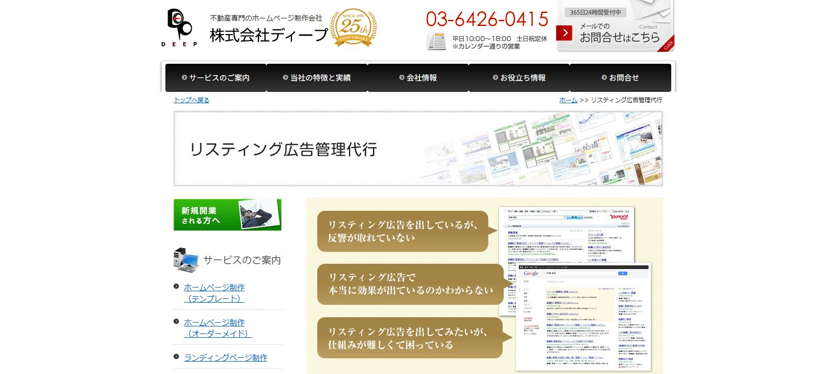Open the ホーム breadcrumb link

pos(567,100)
